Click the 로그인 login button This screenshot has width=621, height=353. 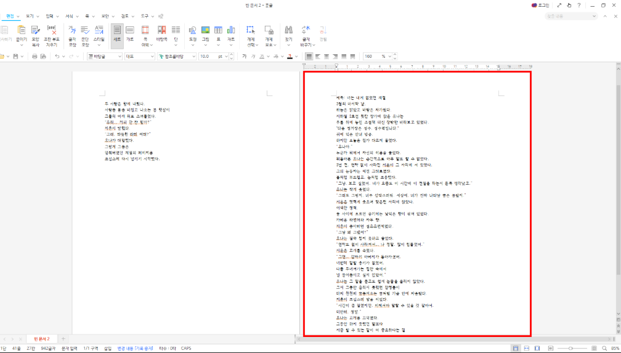click(x=541, y=5)
